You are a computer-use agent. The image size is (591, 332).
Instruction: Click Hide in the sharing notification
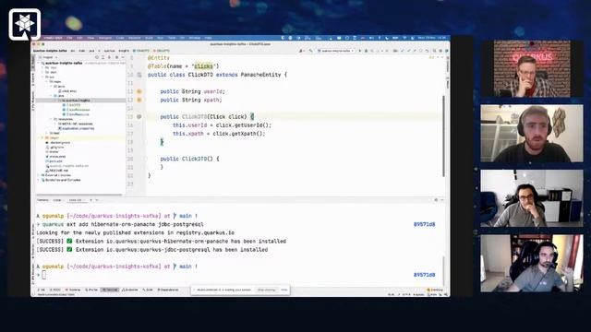tap(284, 290)
